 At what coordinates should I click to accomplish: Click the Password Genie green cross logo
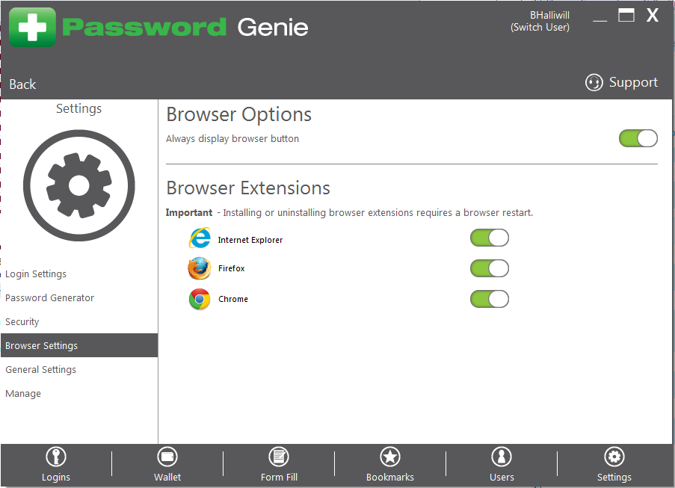pos(32,27)
